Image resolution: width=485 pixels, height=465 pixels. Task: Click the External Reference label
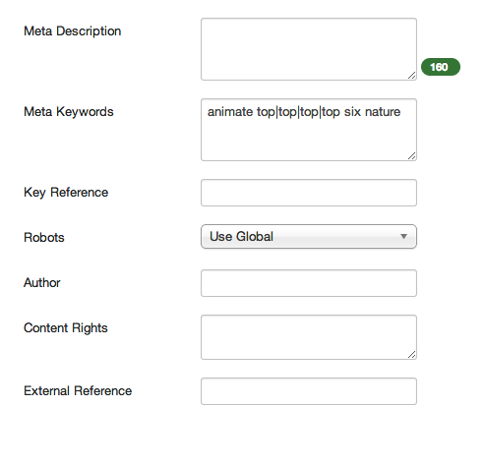tap(78, 391)
